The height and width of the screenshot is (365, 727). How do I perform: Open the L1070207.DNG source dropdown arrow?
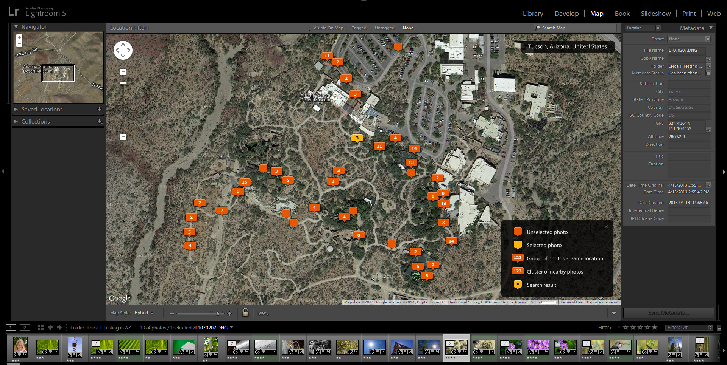231,328
